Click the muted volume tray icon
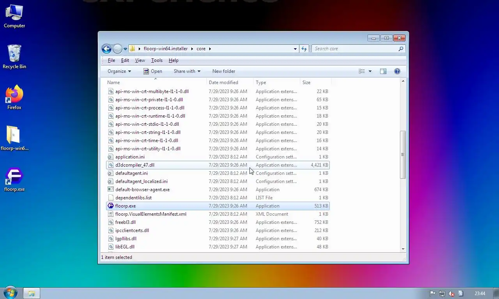This screenshot has width=499, height=299. tap(451, 294)
